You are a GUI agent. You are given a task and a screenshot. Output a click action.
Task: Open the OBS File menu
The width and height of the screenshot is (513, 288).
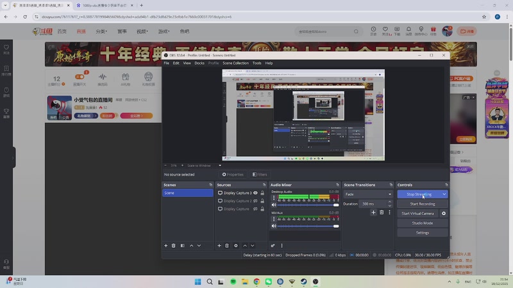pyautogui.click(x=167, y=63)
